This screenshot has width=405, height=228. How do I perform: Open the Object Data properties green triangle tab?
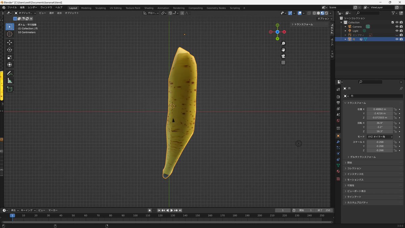pos(338,165)
